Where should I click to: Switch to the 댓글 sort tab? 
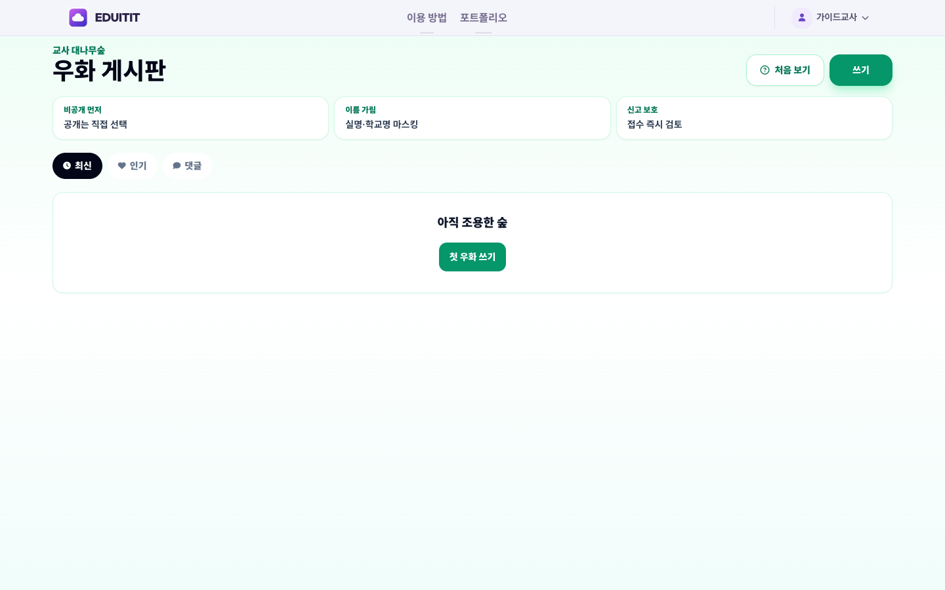[x=188, y=166]
